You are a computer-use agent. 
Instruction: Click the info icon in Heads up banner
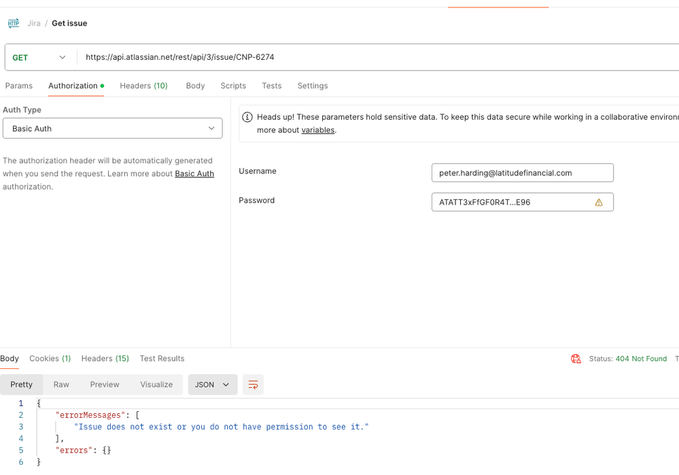(247, 117)
